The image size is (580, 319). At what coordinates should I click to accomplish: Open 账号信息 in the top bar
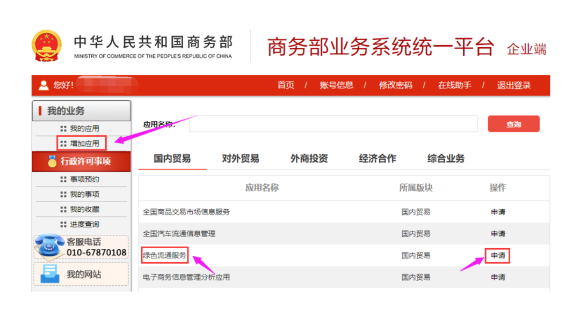[x=336, y=85]
